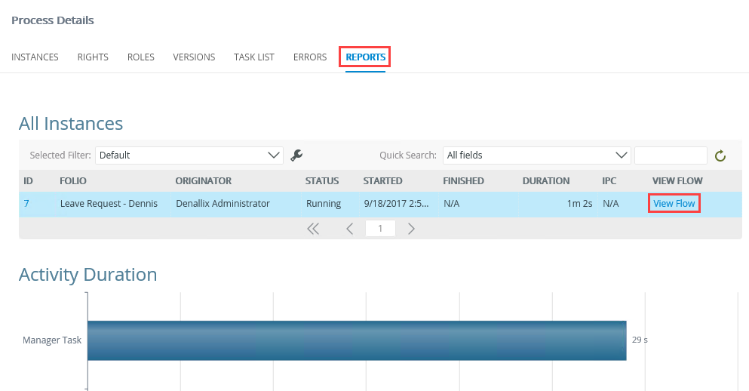This screenshot has height=391, width=749.
Task: Click the 9/18/2017 started date cell
Action: coord(397,204)
